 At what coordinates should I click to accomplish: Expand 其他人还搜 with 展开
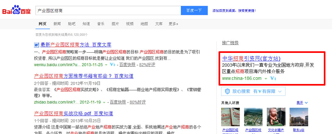tap(302, 103)
